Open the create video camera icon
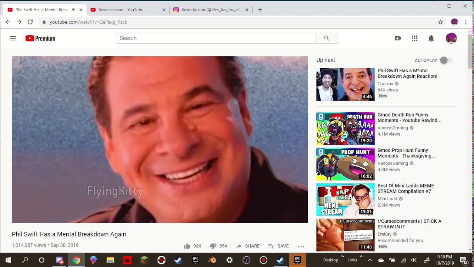 pyautogui.click(x=398, y=38)
